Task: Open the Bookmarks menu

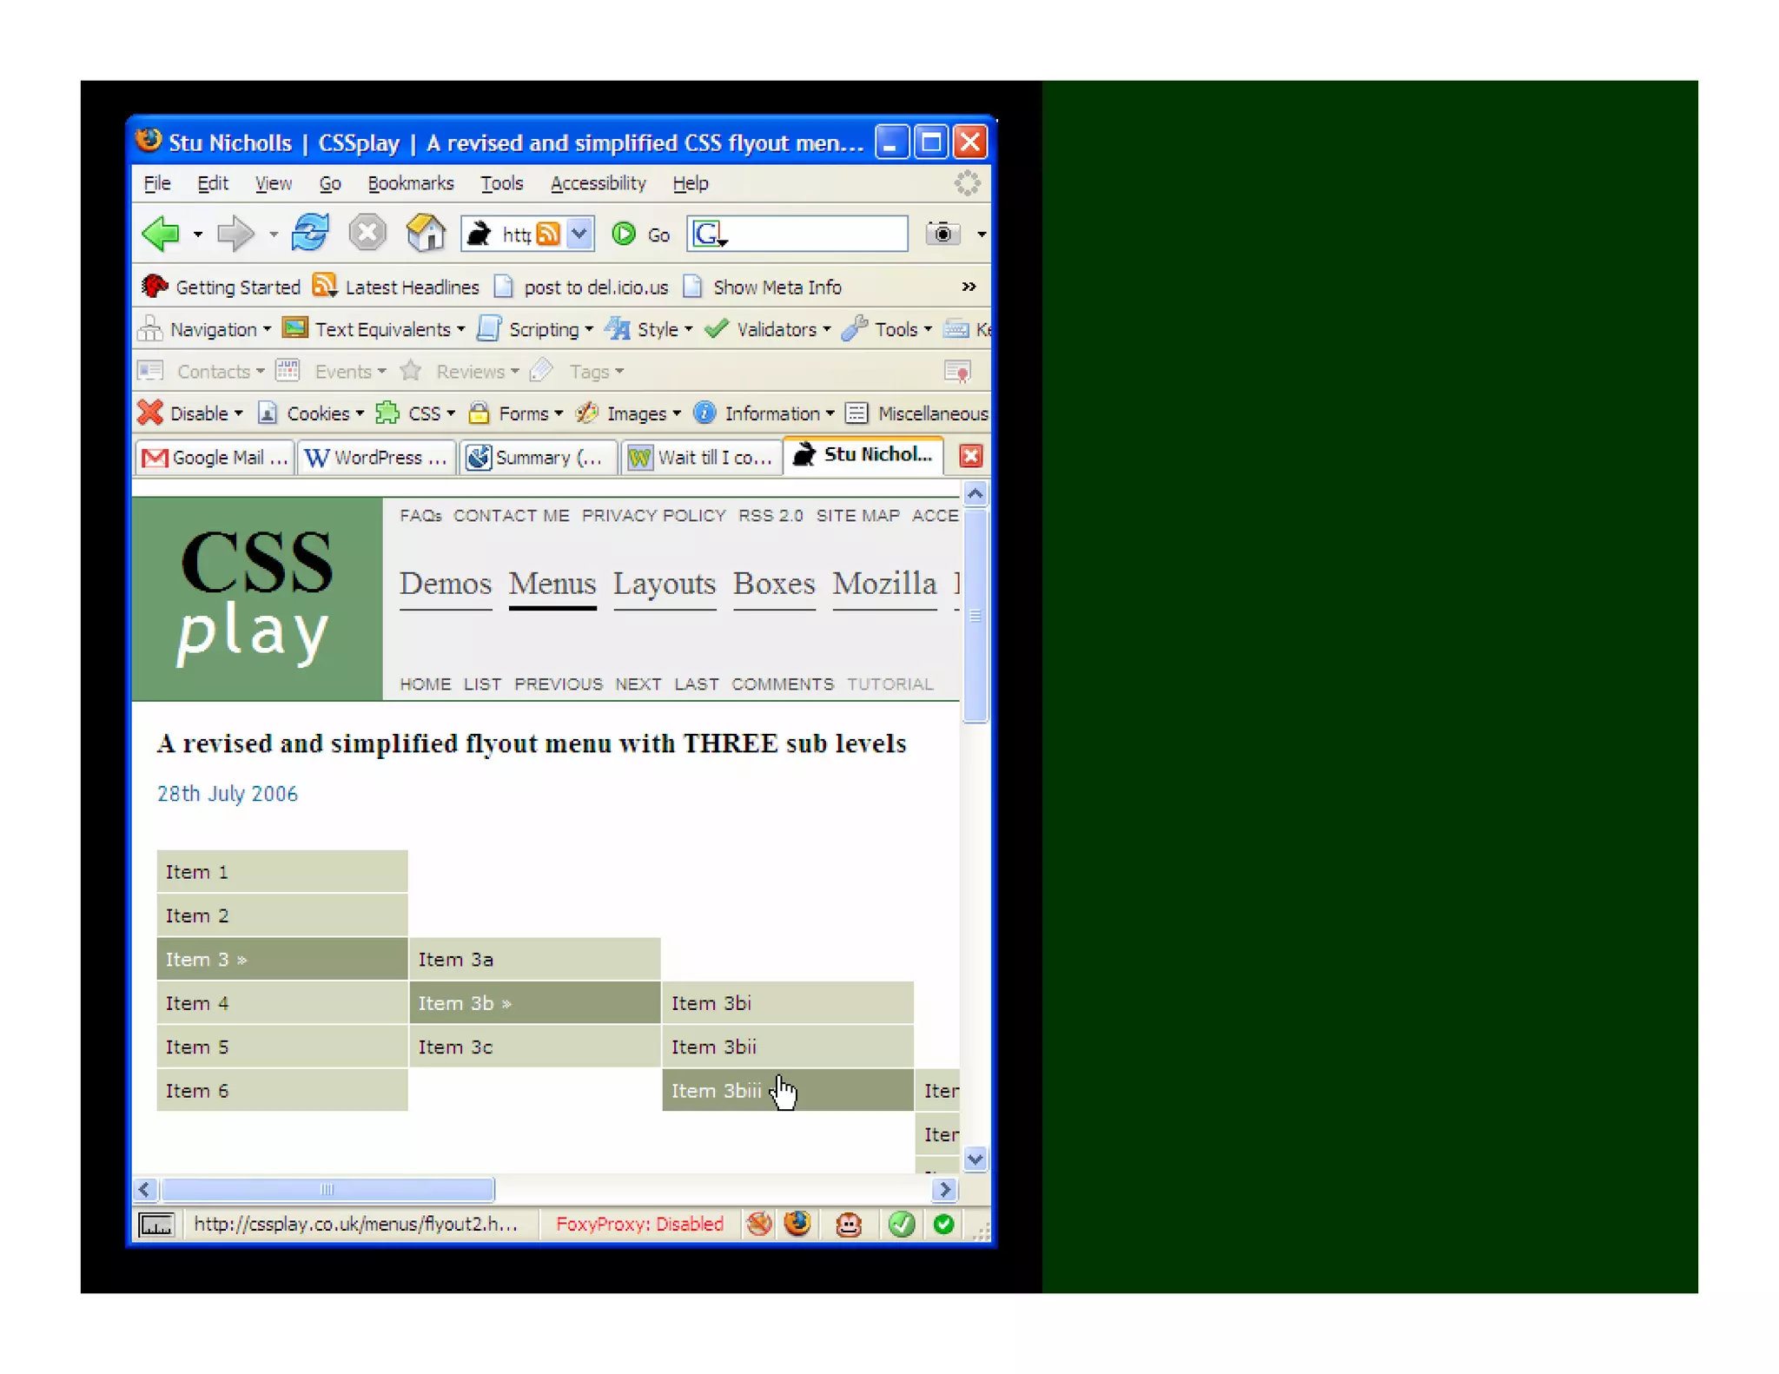Action: point(410,183)
